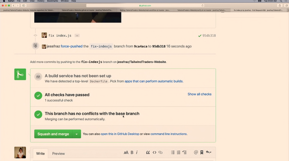Select the Write tab
The width and height of the screenshot is (289, 161).
point(40,153)
